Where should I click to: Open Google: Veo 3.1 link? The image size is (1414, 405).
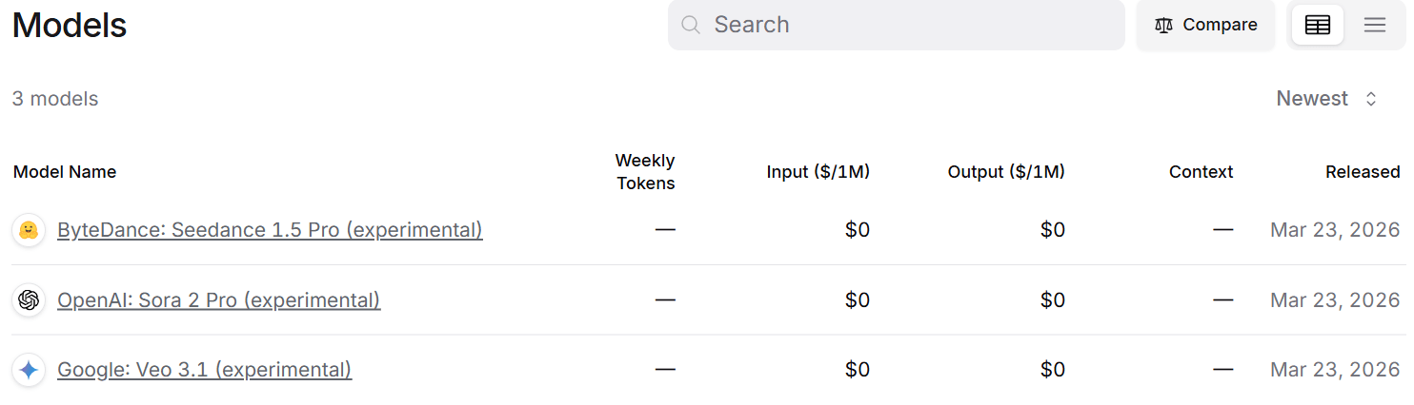tap(204, 370)
